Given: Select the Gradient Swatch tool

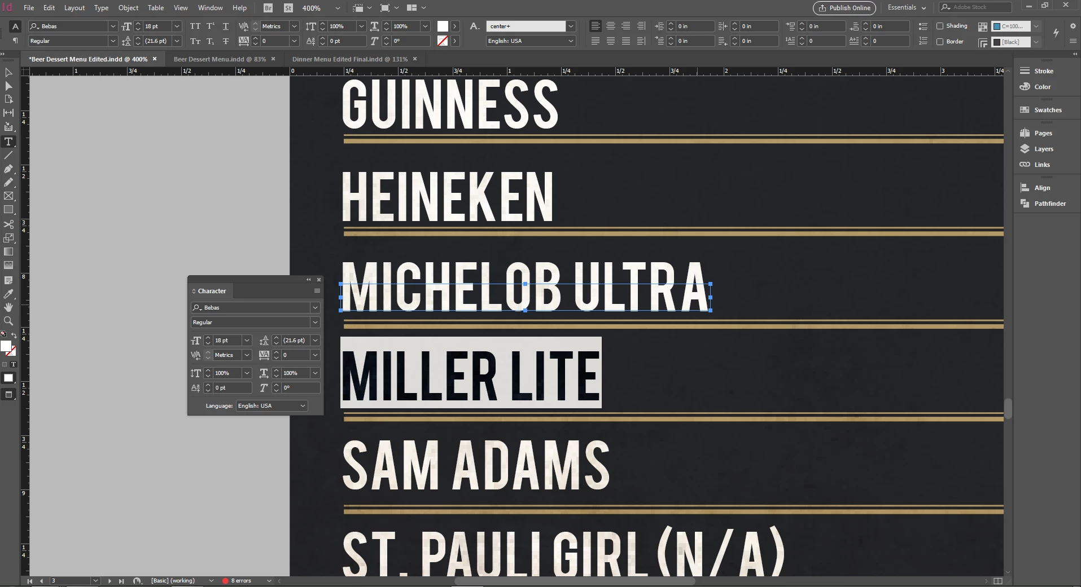Looking at the screenshot, I should point(8,251).
